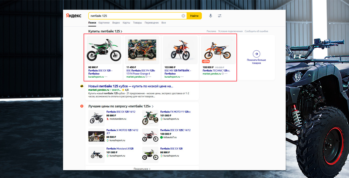The image size is (349, 178).
Task: Open "Новый питбайк 125 кубов" result link
Action: [x=130, y=86]
